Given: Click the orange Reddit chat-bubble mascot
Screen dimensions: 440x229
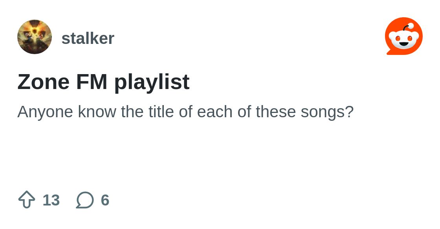Looking at the screenshot, I should (403, 36).
